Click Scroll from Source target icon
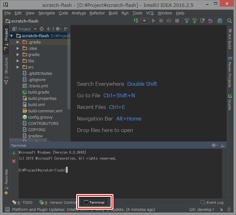 pos(42,29)
